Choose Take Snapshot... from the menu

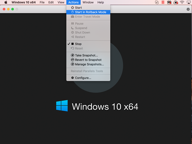point(86,55)
